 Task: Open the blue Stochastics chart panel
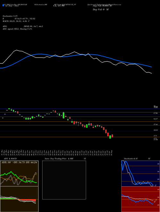(140, 173)
